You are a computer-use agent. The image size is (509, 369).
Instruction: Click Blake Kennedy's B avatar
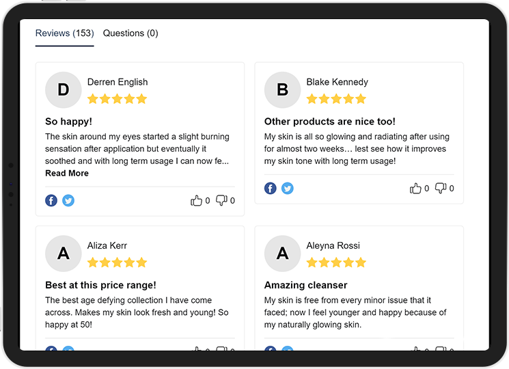click(x=282, y=90)
